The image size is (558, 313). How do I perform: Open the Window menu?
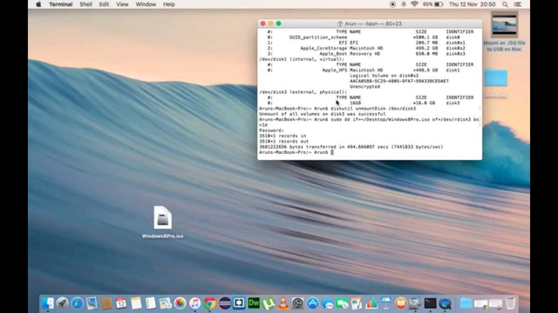tap(146, 4)
